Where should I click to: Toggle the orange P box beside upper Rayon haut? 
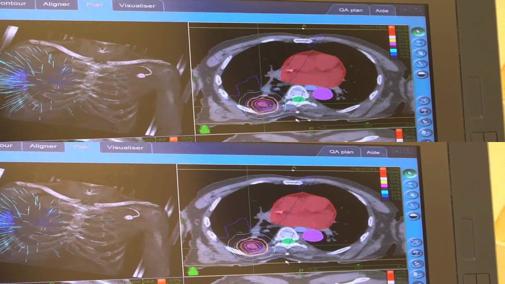[x=173, y=139]
